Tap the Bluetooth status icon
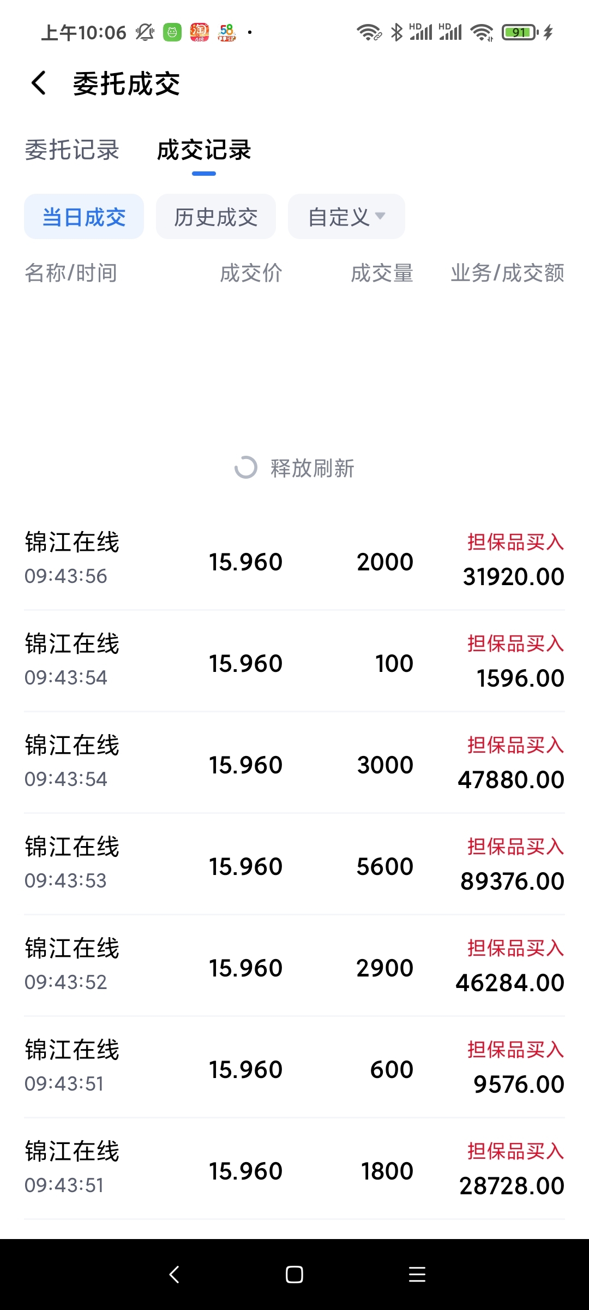589x1310 pixels. [x=397, y=32]
